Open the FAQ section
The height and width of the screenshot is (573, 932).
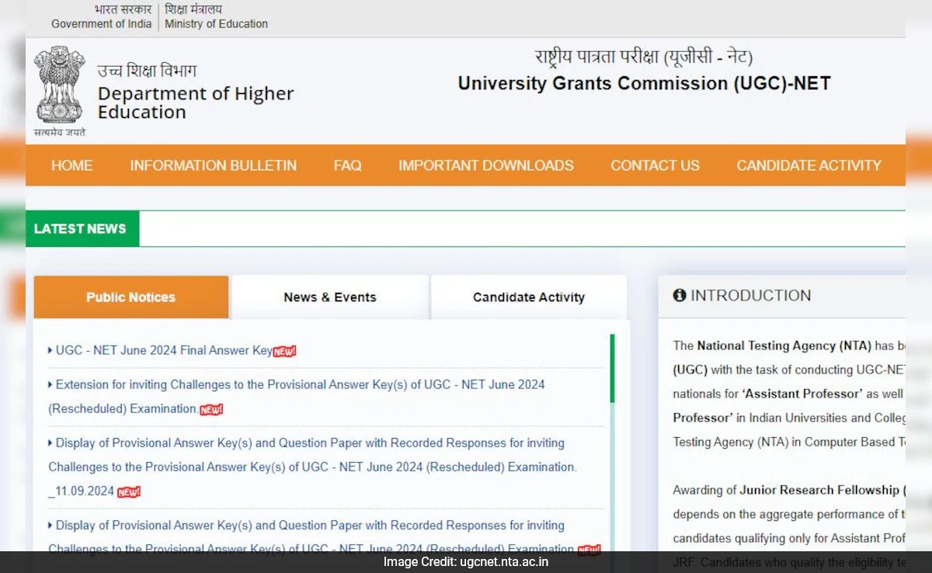pyautogui.click(x=347, y=165)
